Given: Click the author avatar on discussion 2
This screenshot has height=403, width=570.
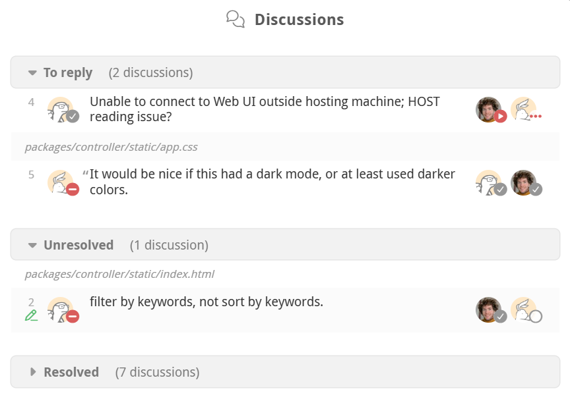Looking at the screenshot, I should pyautogui.click(x=60, y=309).
